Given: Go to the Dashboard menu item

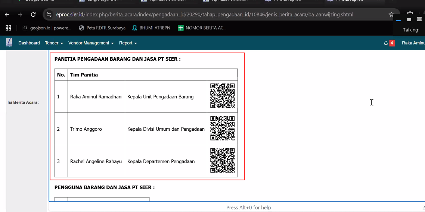Looking at the screenshot, I should (x=29, y=43).
